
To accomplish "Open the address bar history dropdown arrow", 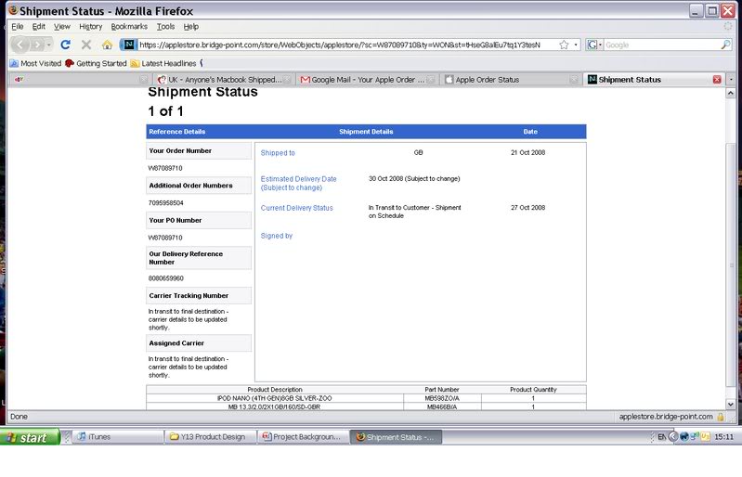I will (576, 45).
